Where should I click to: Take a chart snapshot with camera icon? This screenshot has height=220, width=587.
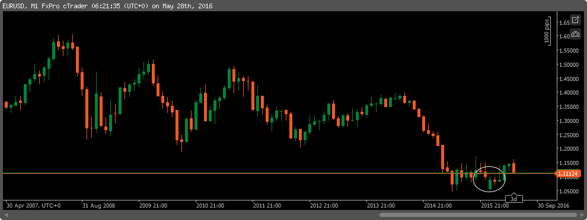click(575, 34)
